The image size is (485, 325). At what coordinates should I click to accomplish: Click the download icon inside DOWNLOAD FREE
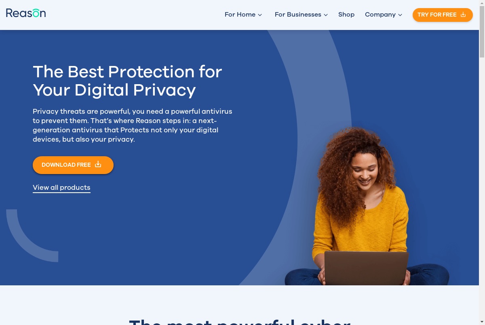[x=98, y=164]
